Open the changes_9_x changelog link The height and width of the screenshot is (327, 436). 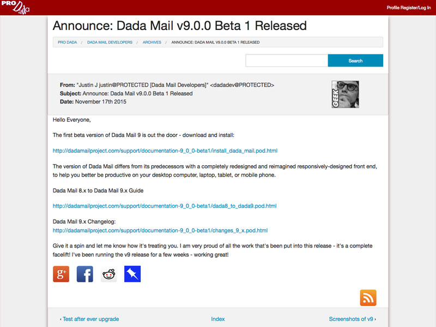coord(160,231)
